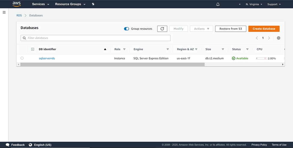This screenshot has width=293, height=148.
Task: Click the CPU column header
Action: pyautogui.click(x=259, y=49)
